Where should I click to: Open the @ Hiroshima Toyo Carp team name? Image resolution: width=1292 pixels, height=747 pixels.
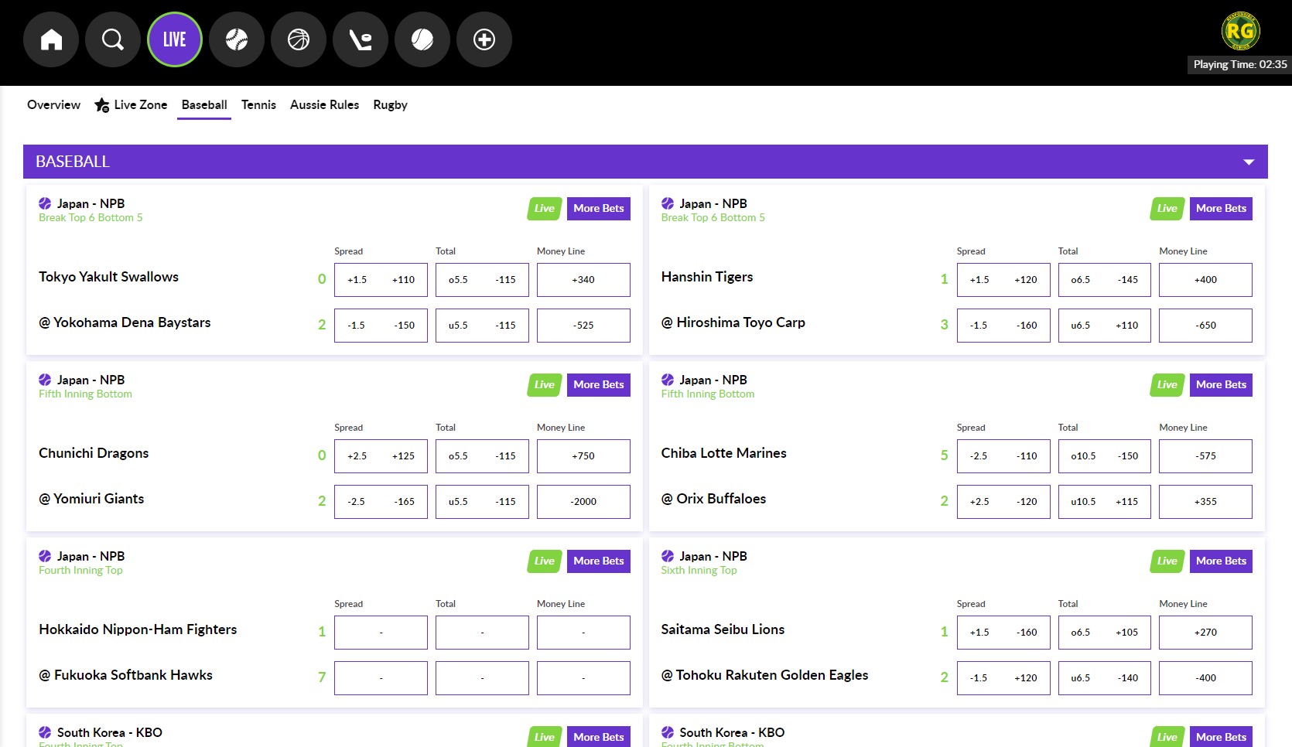(733, 322)
